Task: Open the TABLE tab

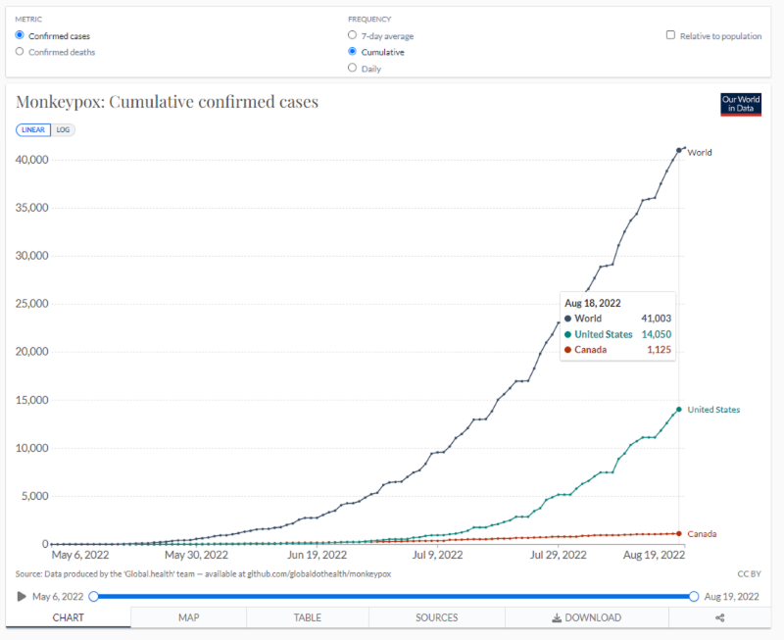Action: pyautogui.click(x=308, y=617)
